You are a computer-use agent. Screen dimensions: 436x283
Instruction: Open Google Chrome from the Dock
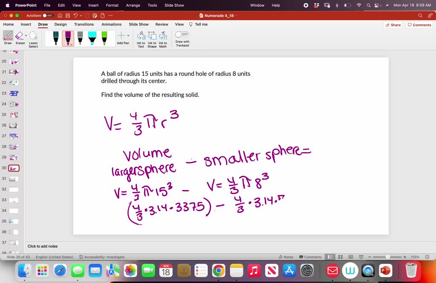[218, 271]
